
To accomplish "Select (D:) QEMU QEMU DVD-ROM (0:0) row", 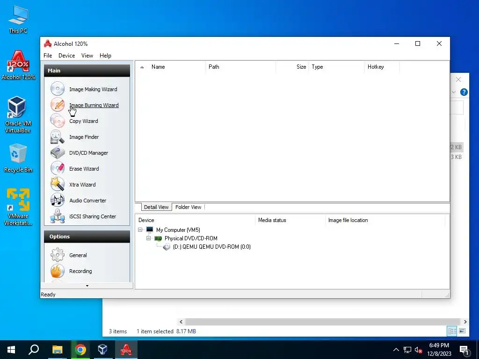I will point(212,247).
